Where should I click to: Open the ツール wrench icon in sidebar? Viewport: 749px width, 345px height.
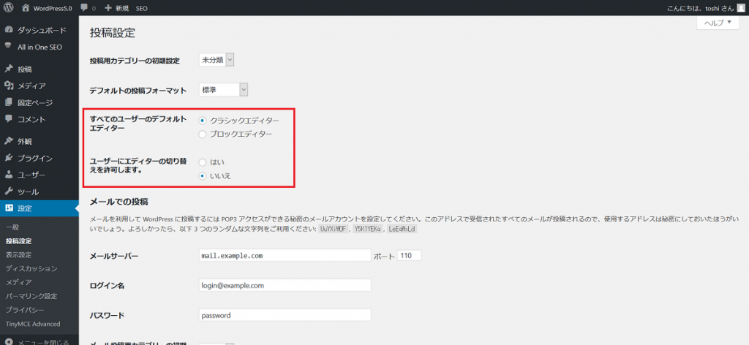tap(8, 192)
